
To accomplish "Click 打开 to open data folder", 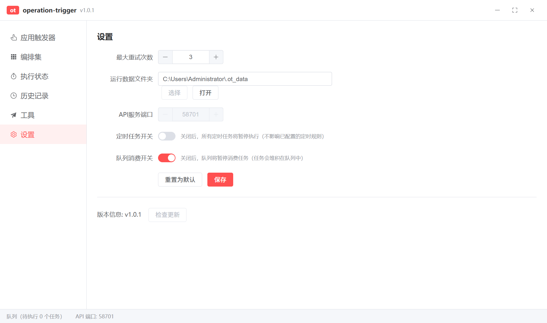I will pyautogui.click(x=205, y=93).
